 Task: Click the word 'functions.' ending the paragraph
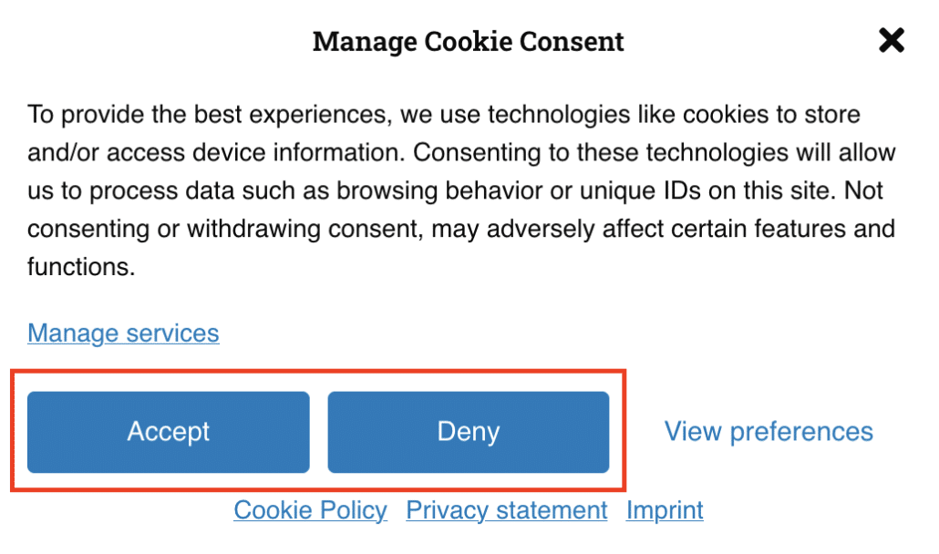click(x=81, y=268)
